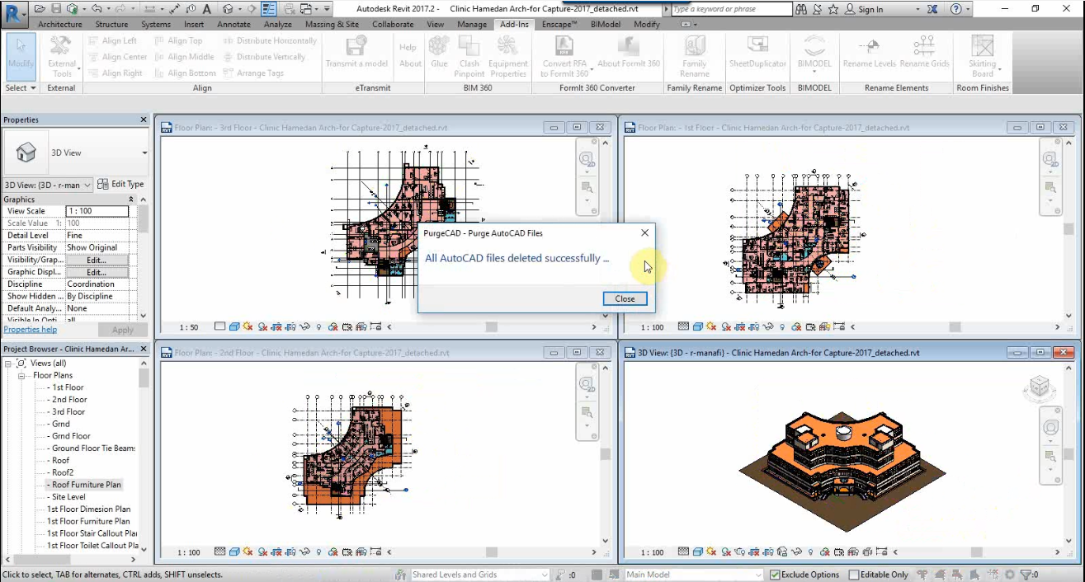Viewport: 1085px width, 582px height.
Task: Switch to the Annotate ribbon tab
Action: [234, 25]
